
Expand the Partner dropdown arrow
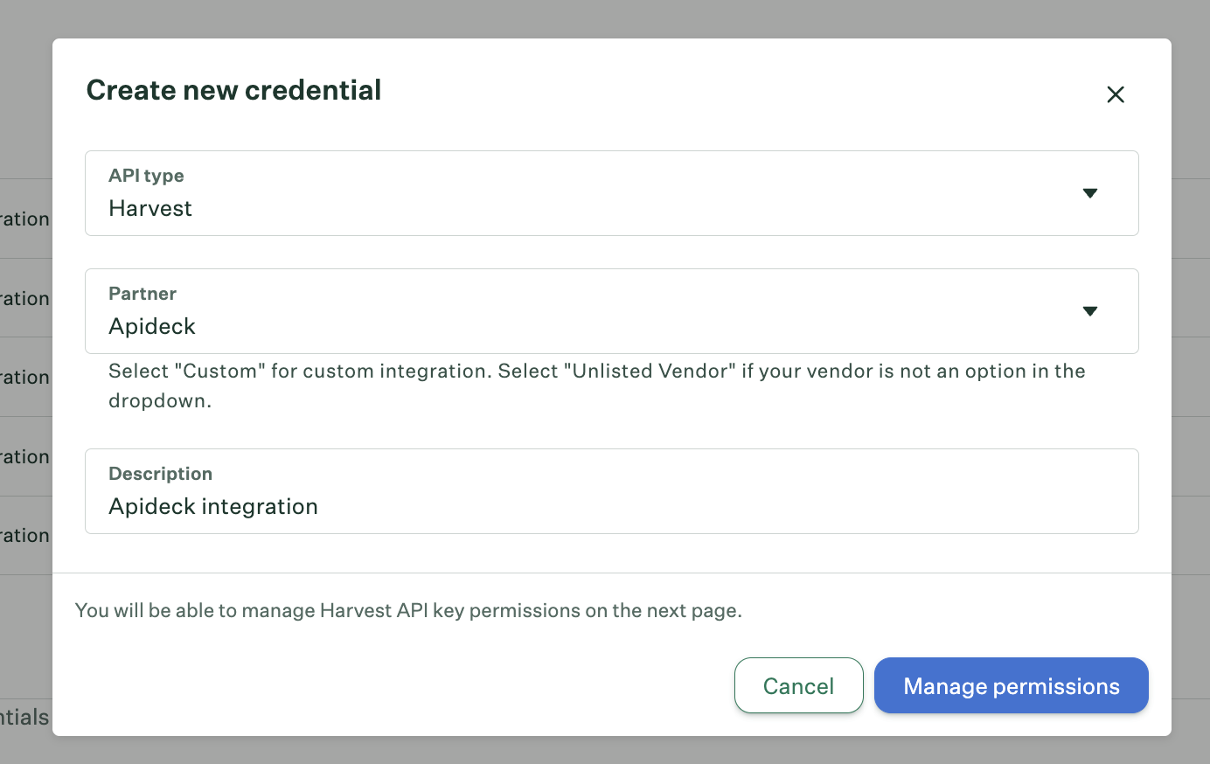click(x=1089, y=311)
